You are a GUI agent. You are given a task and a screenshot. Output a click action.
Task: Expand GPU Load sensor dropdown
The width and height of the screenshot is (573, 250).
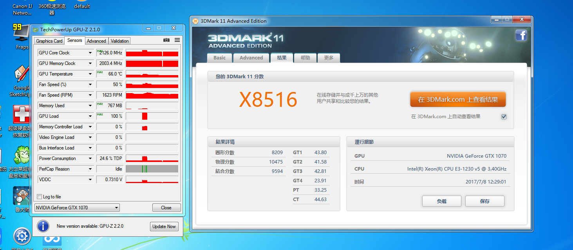pyautogui.click(x=90, y=116)
